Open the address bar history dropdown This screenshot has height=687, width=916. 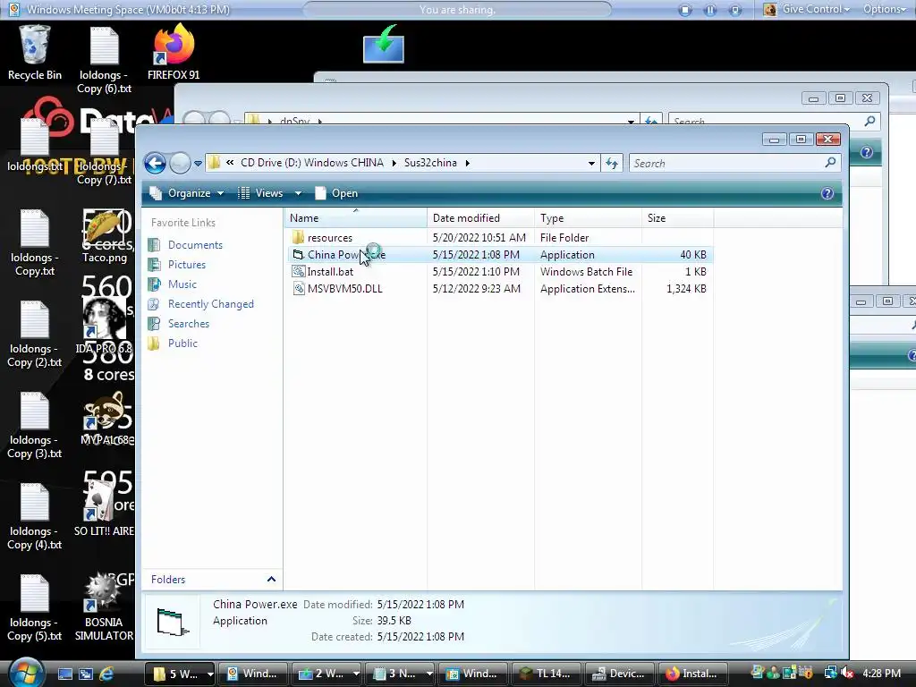click(x=591, y=164)
